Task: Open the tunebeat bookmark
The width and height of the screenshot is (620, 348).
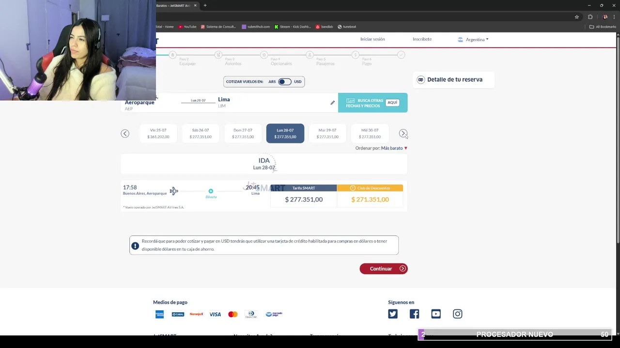Action: tap(347, 27)
